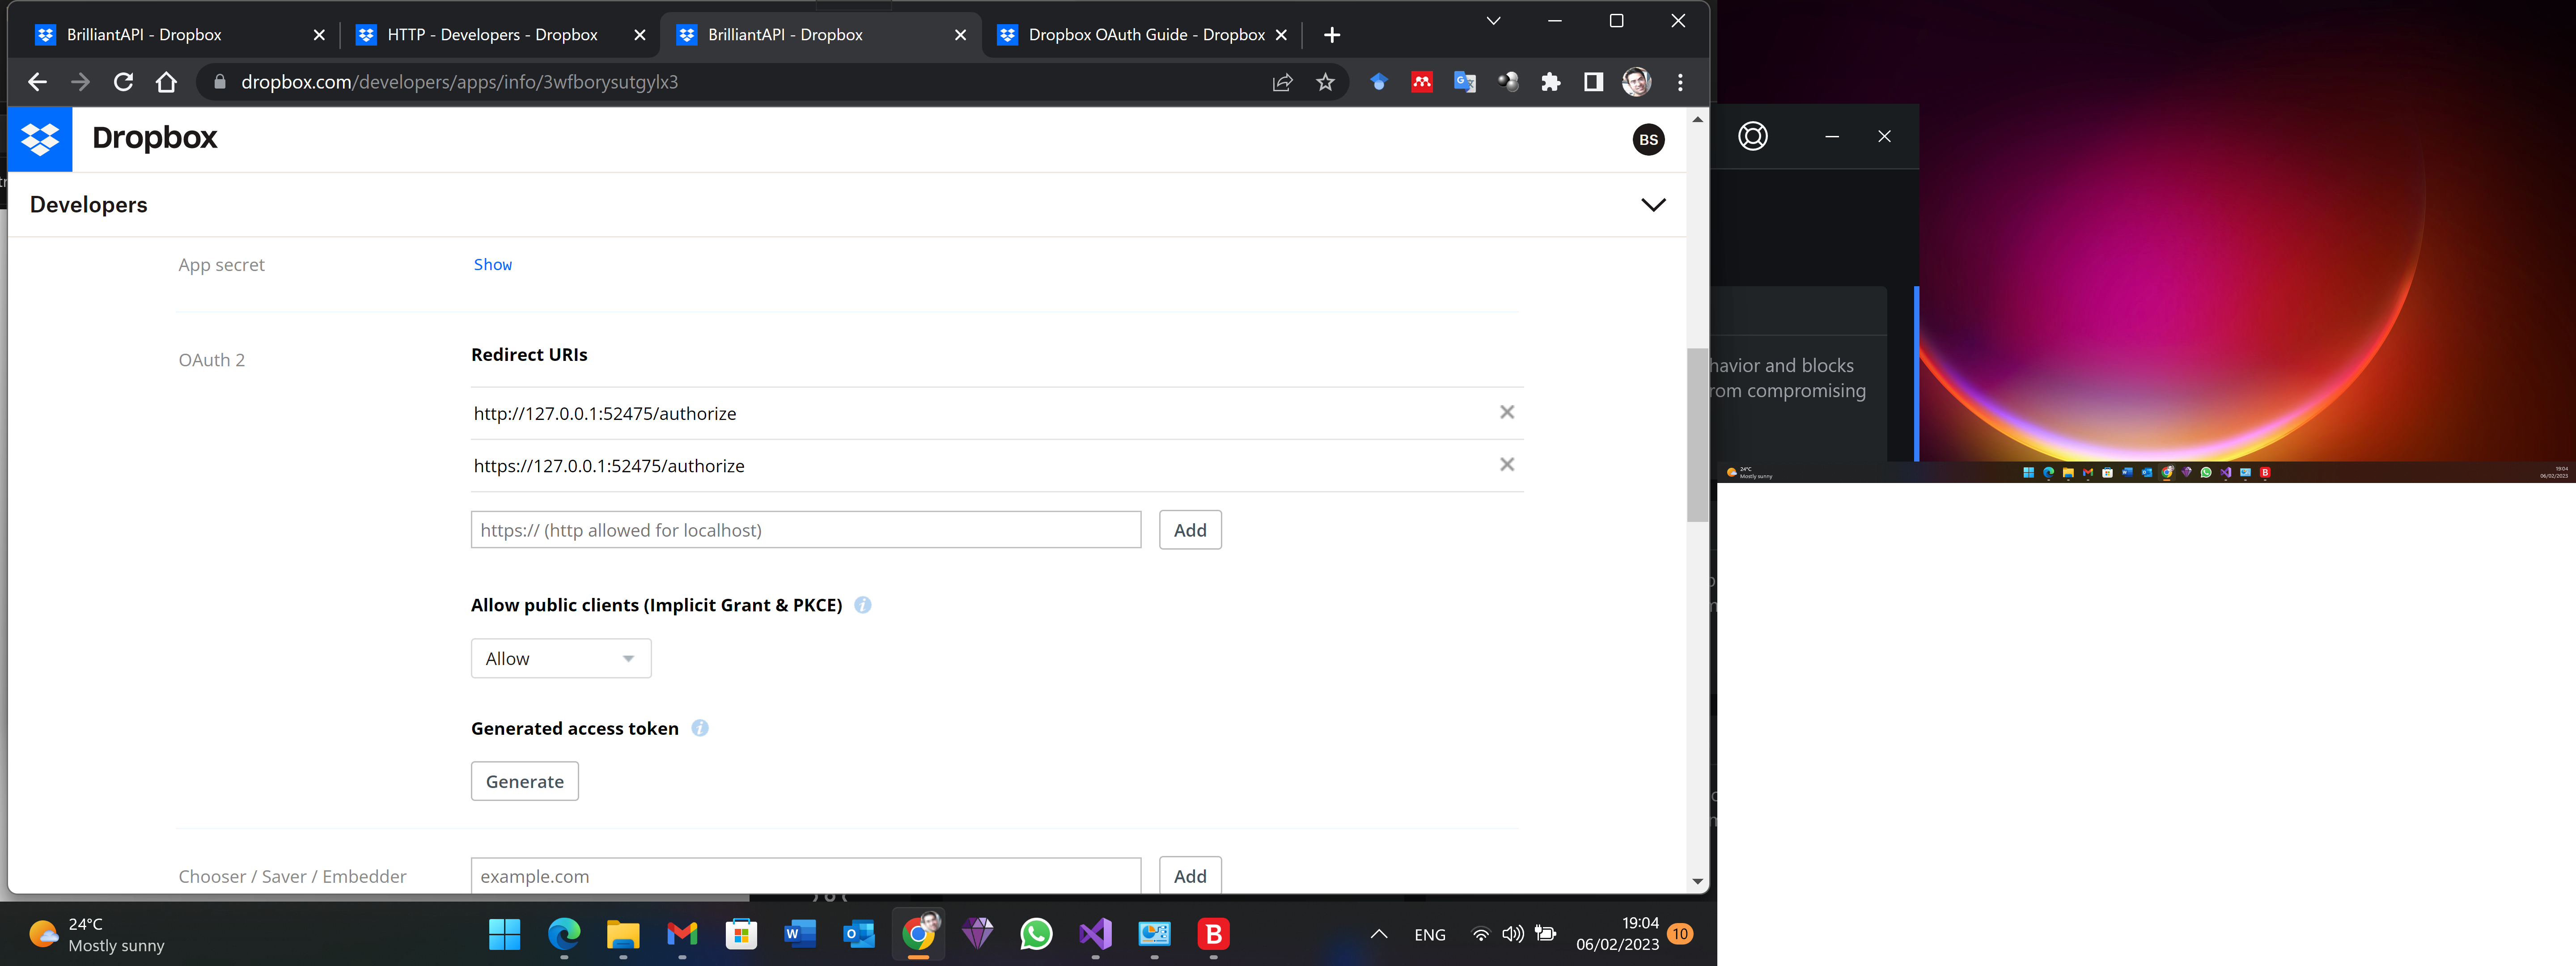The height and width of the screenshot is (966, 2576).
Task: Focus the example.com domain input field
Action: point(805,876)
